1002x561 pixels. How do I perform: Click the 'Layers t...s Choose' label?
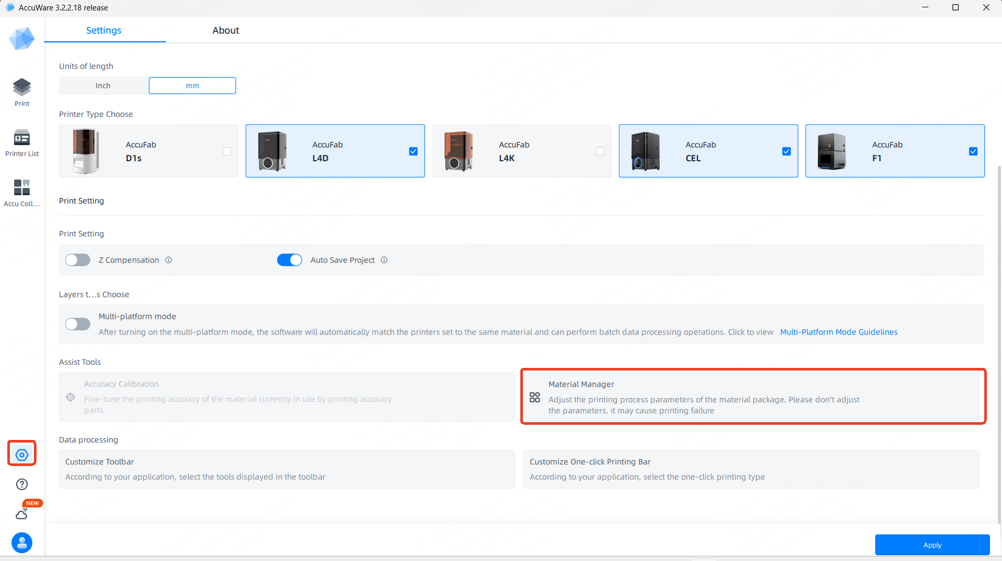[x=94, y=294]
